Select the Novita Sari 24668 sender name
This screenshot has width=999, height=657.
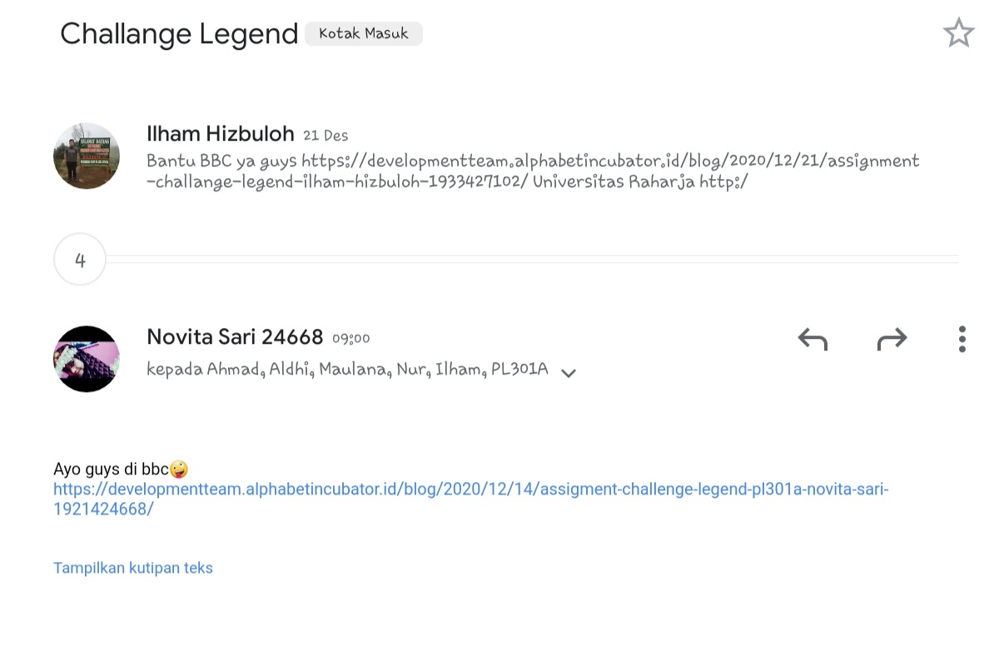coord(235,336)
